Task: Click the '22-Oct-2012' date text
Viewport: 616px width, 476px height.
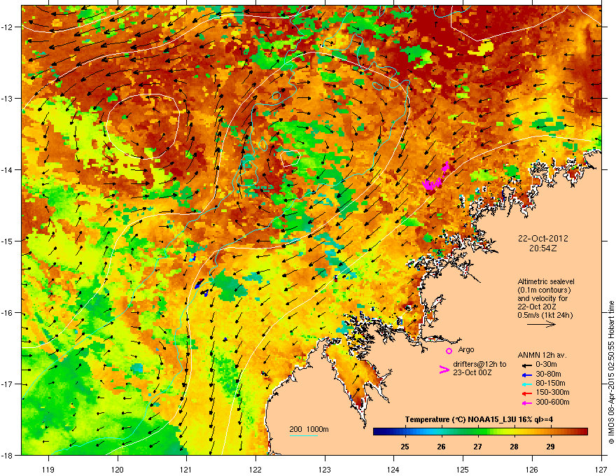Action: (x=543, y=239)
